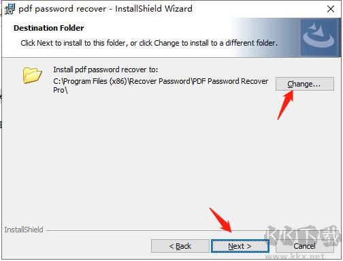The height and width of the screenshot is (261, 343).
Task: Close the InstallShield Wizard window
Action: pyautogui.click(x=331, y=9)
